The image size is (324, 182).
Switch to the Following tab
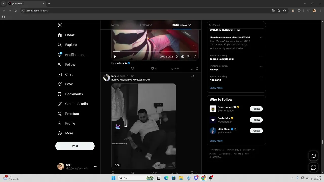coord(146,25)
